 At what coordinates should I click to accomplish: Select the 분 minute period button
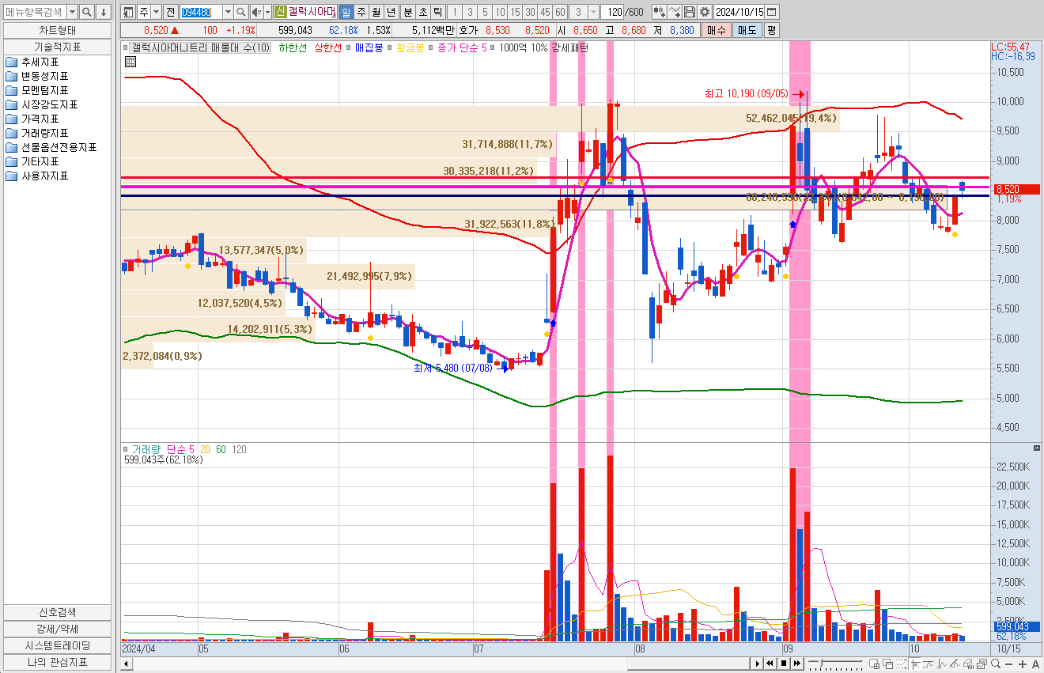(x=407, y=12)
